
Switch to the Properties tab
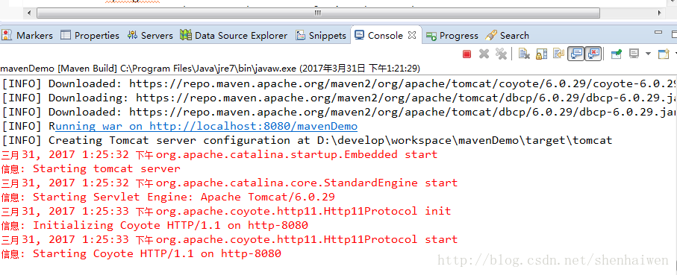pos(90,35)
